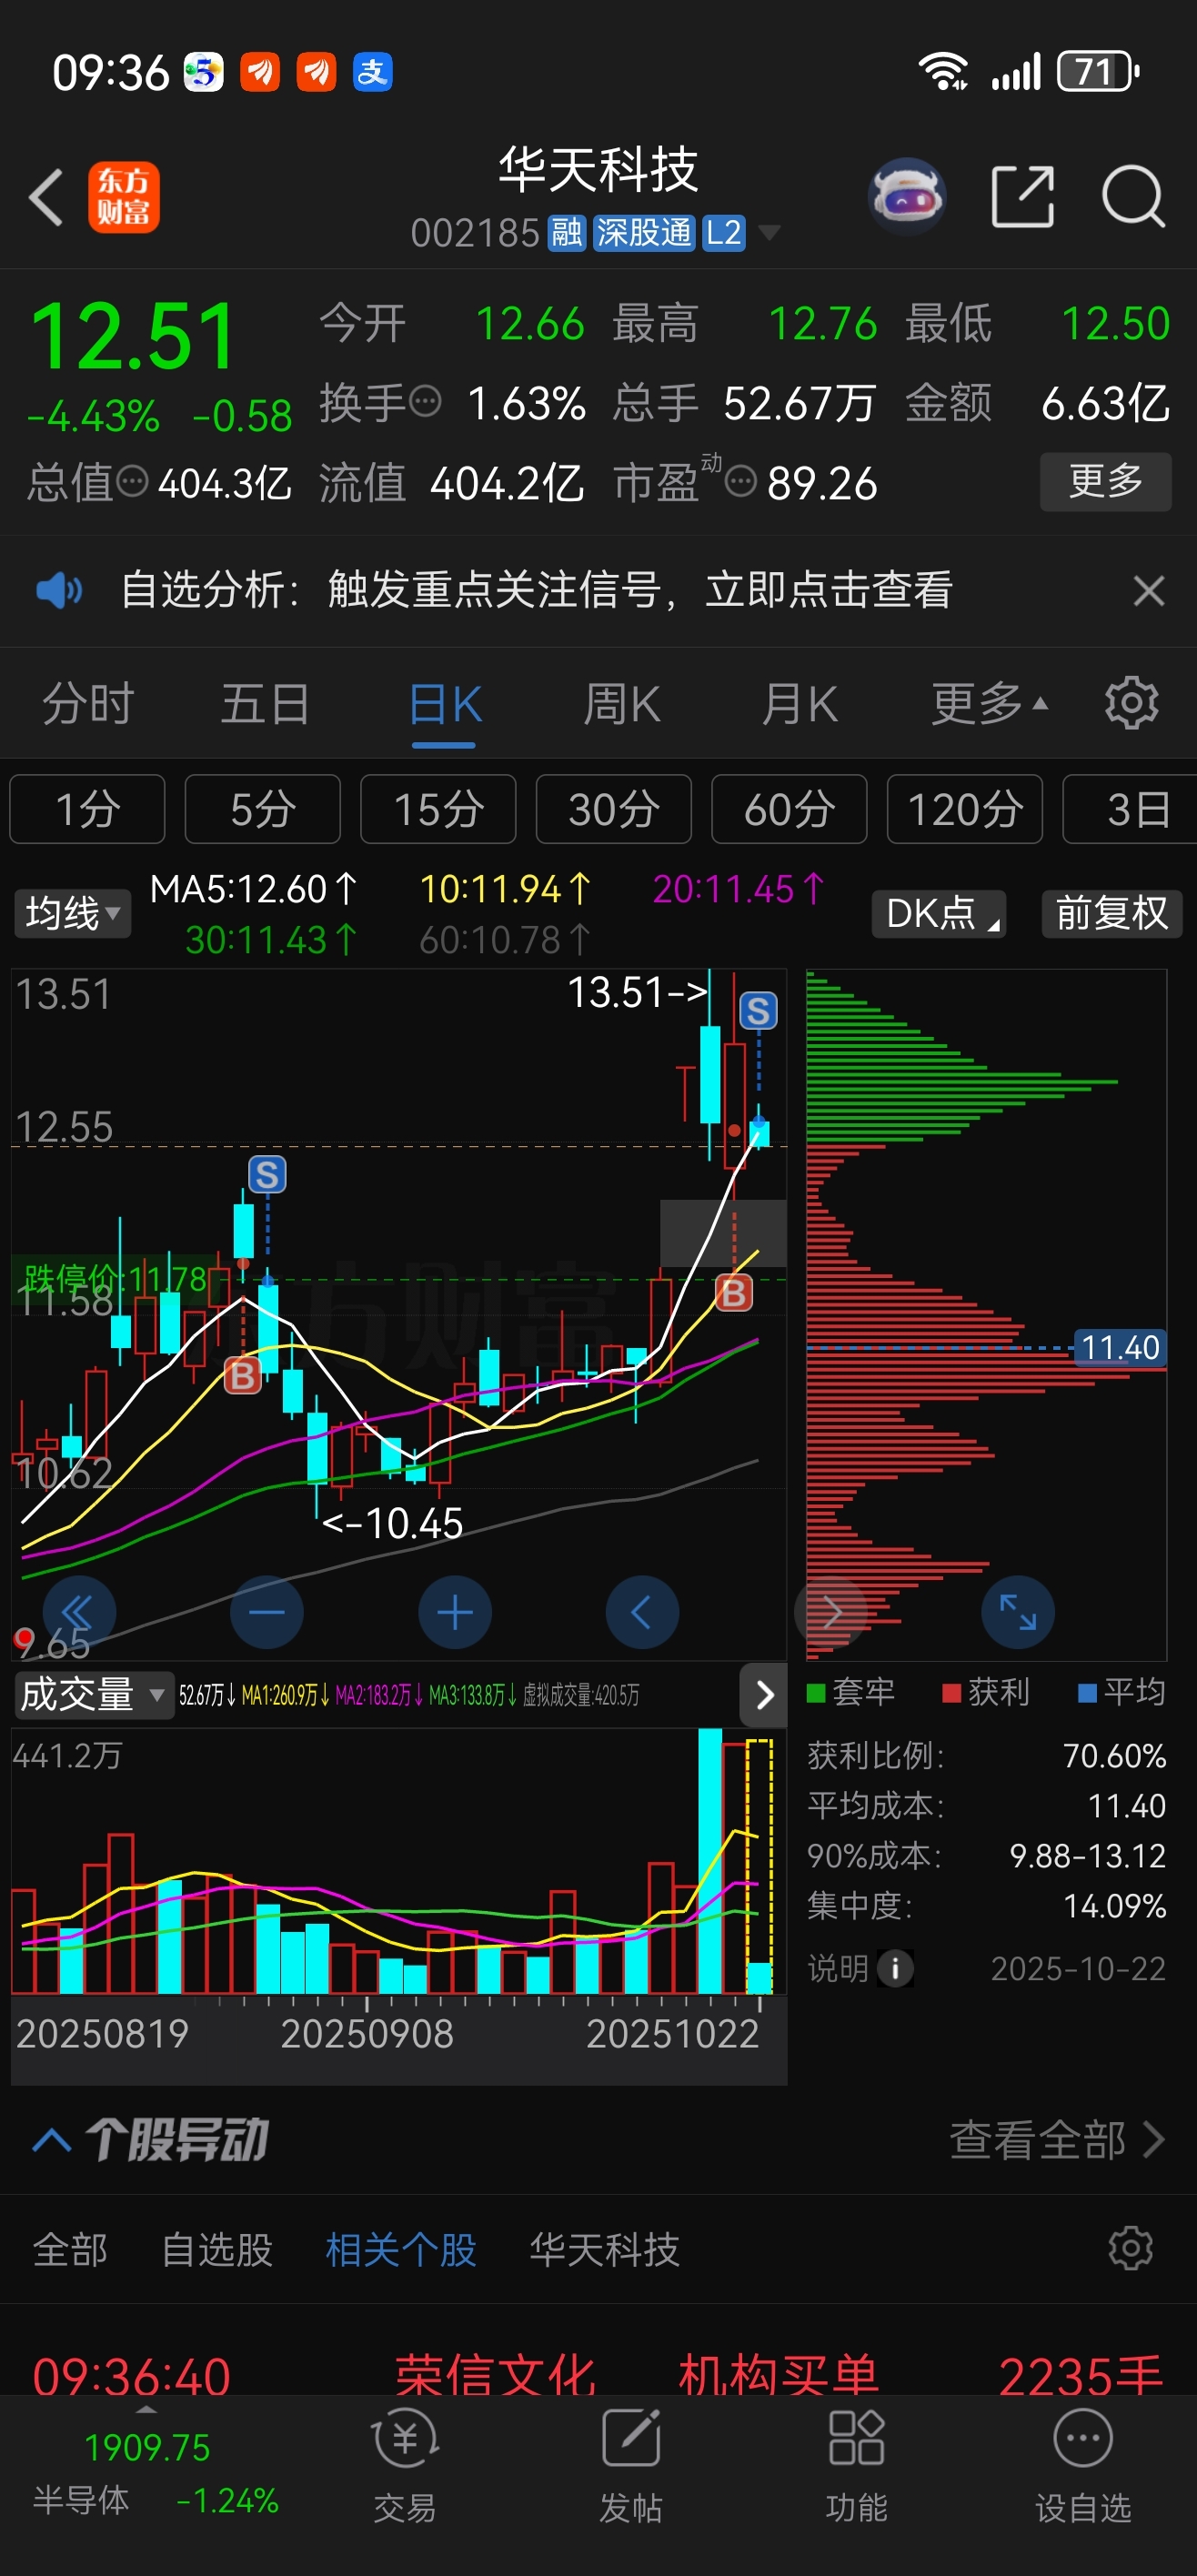Open the robot assistant avatar icon
The width and height of the screenshot is (1197, 2576).
click(907, 196)
